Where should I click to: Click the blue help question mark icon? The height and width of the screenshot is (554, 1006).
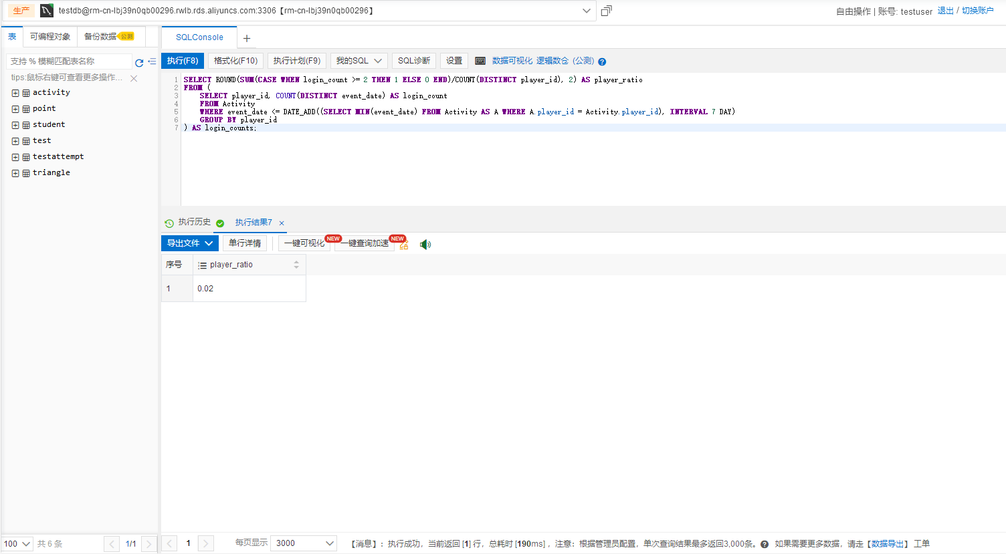602,61
